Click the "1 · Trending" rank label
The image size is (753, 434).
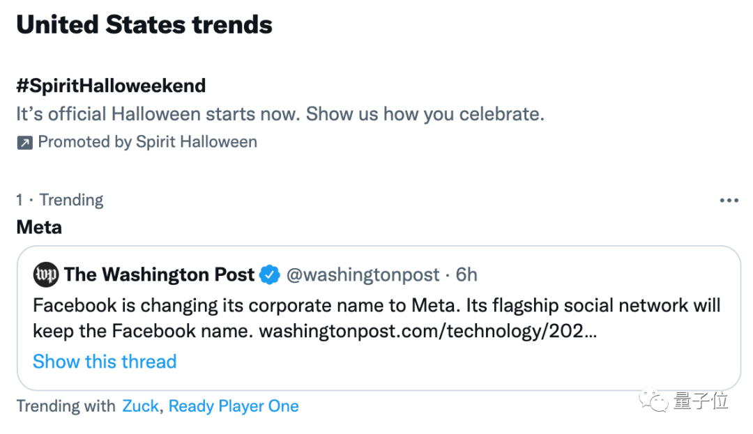(60, 201)
